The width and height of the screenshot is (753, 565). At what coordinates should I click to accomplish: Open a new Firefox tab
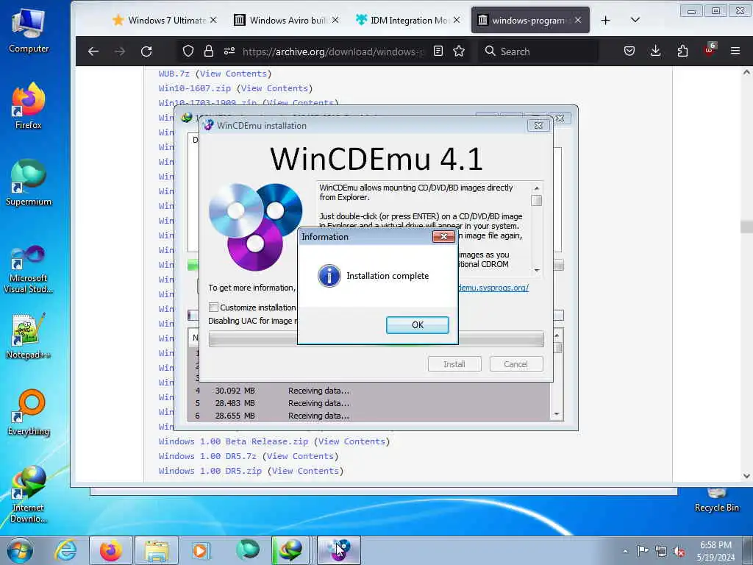pos(606,20)
